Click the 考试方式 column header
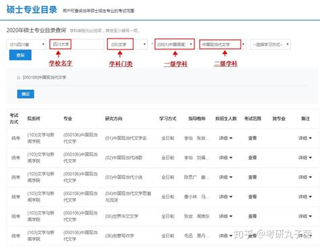Image resolution: width=320 pixels, height=247 pixels. 14,118
